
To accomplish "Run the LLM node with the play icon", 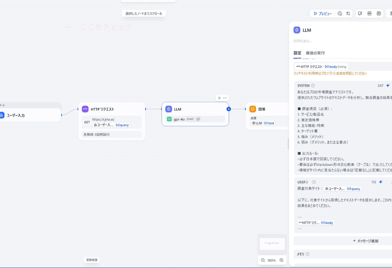I will [220, 98].
